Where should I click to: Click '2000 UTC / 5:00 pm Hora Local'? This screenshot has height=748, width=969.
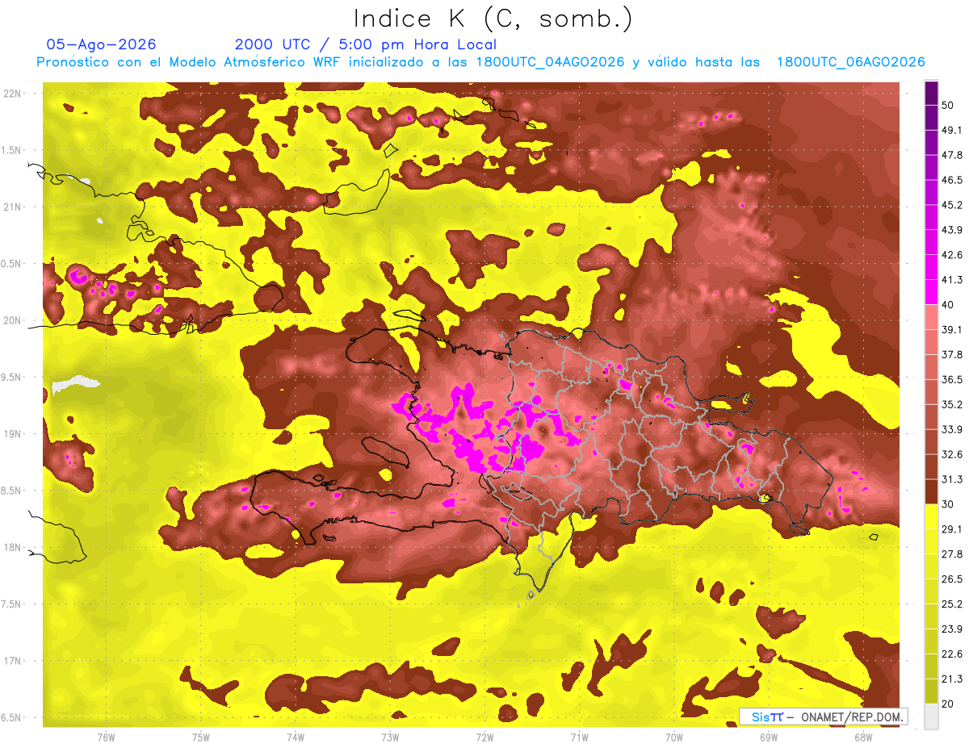click(366, 44)
